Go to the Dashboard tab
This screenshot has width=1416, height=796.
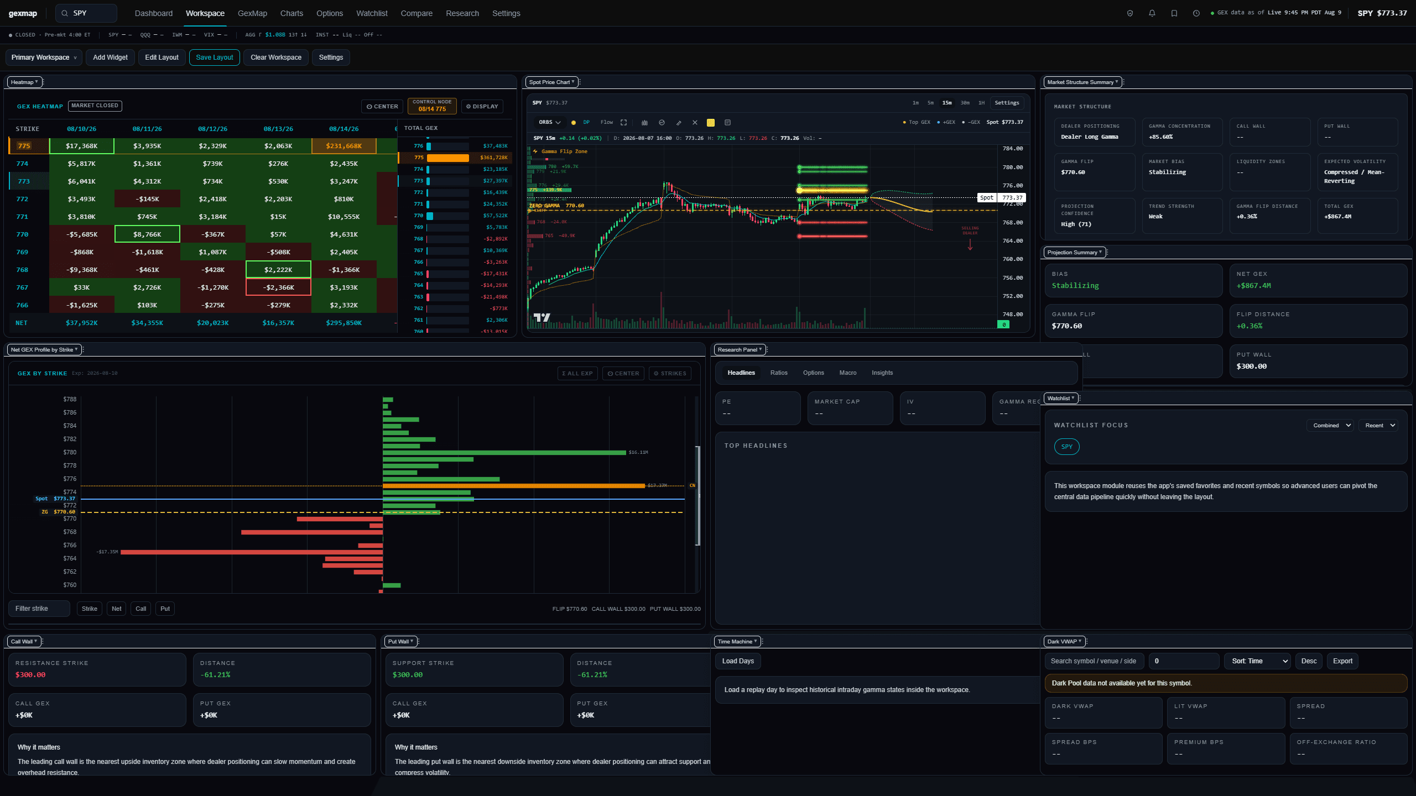(154, 13)
